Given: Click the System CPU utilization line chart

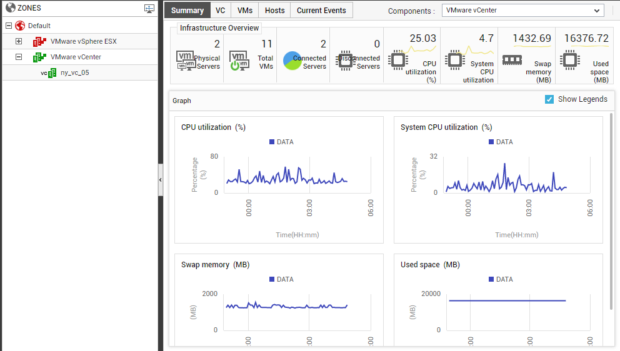Looking at the screenshot, I should click(506, 178).
